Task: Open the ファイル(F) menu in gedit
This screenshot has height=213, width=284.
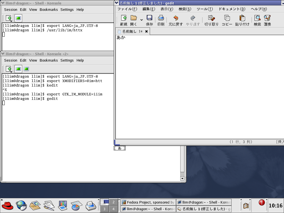Action: (x=127, y=9)
